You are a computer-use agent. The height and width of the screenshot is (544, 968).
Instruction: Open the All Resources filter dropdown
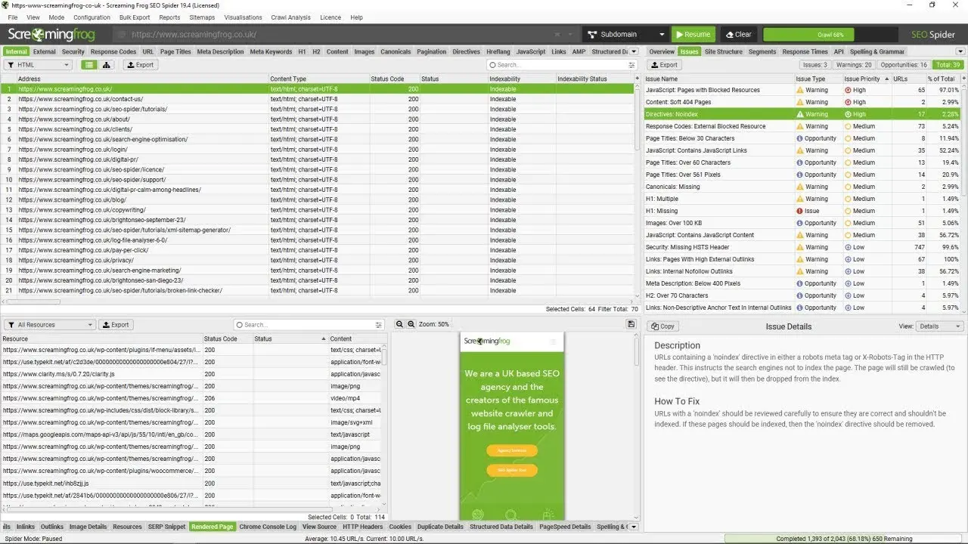click(x=48, y=323)
